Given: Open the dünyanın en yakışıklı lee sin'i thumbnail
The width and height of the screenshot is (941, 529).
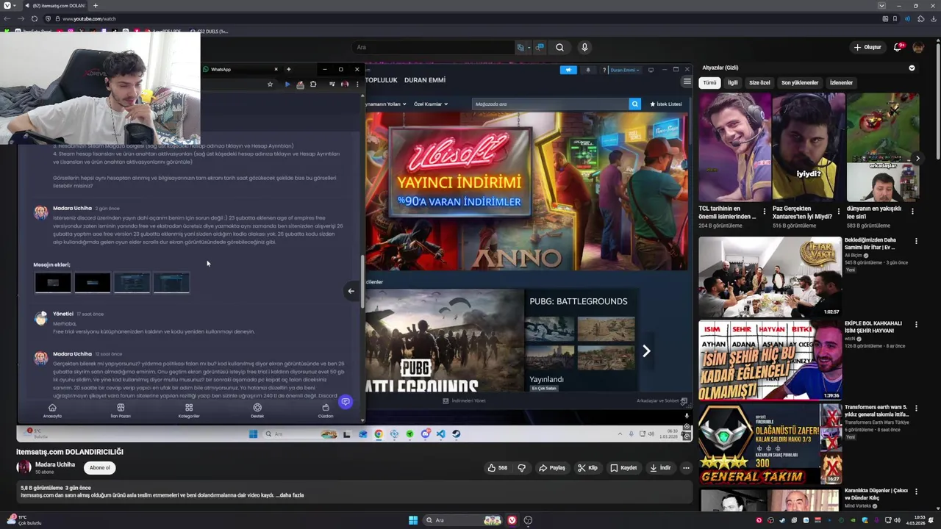Looking at the screenshot, I should pos(882,147).
